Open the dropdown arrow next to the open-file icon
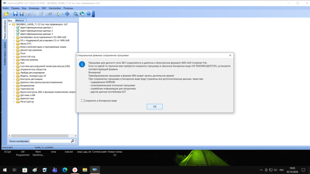 pos(11,14)
